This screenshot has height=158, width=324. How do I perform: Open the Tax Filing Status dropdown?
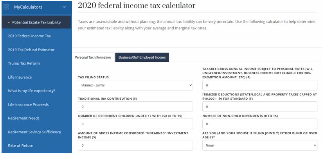click(x=135, y=85)
